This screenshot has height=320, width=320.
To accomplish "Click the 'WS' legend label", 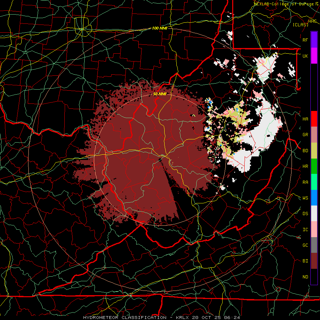I will tap(305, 198).
